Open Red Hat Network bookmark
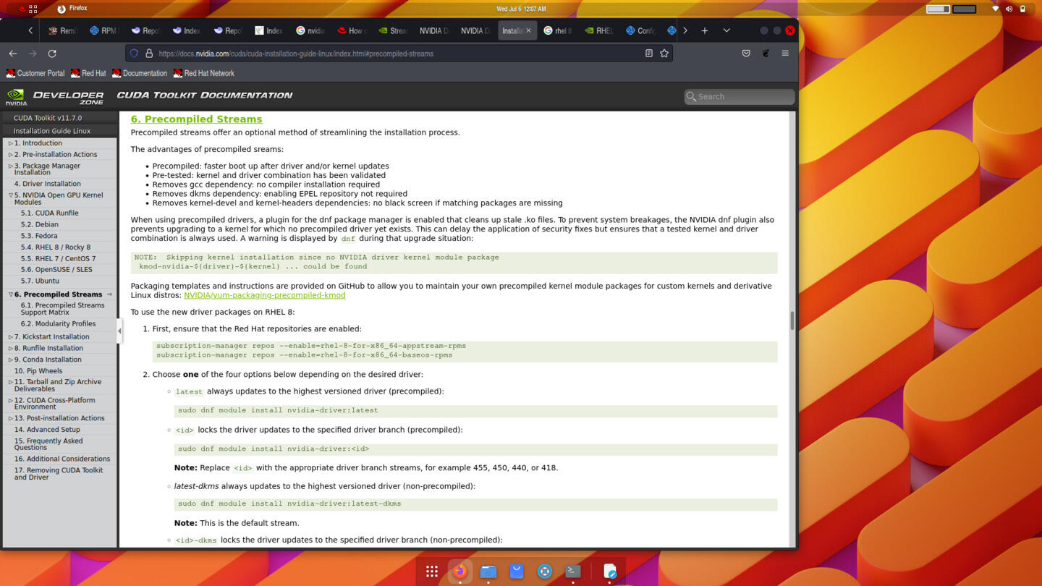The width and height of the screenshot is (1042, 586). [x=203, y=73]
